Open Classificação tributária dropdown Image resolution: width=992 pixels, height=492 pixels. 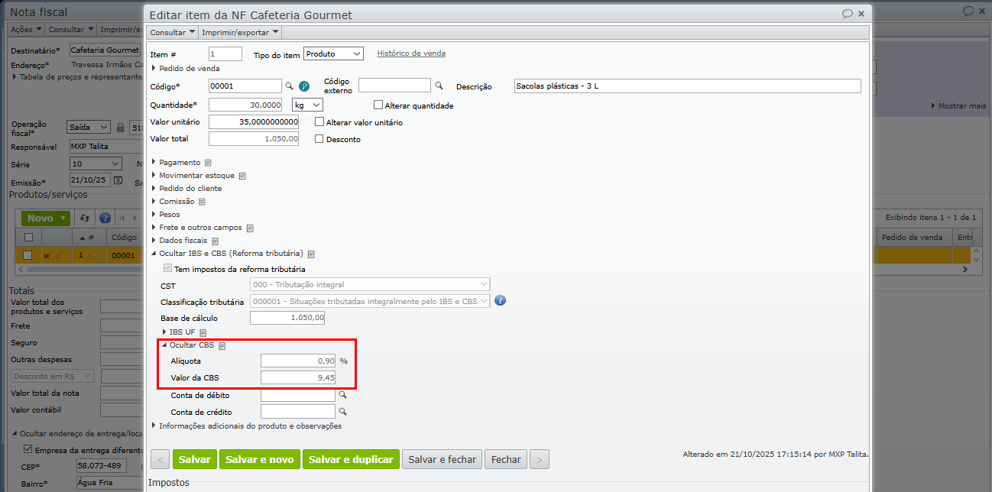370,301
